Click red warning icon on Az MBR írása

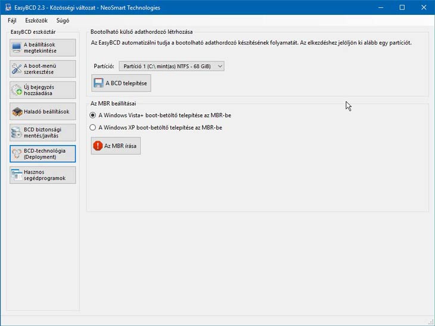(98, 146)
